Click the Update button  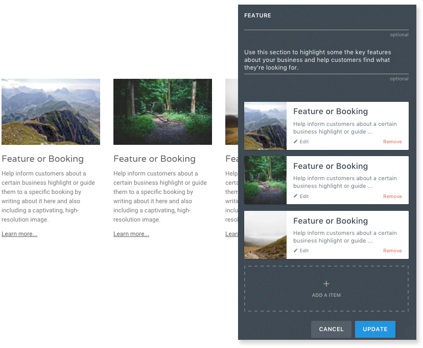pyautogui.click(x=375, y=329)
